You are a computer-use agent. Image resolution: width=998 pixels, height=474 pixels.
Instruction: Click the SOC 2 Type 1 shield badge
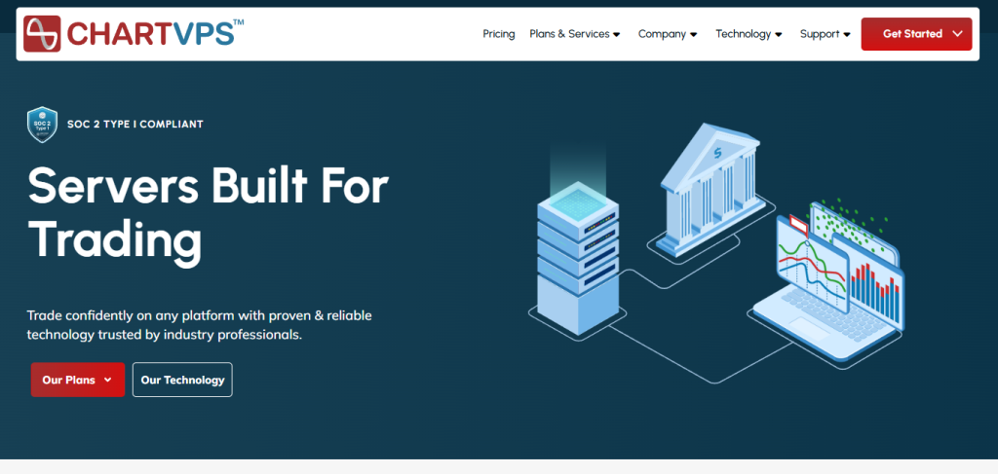[x=43, y=125]
